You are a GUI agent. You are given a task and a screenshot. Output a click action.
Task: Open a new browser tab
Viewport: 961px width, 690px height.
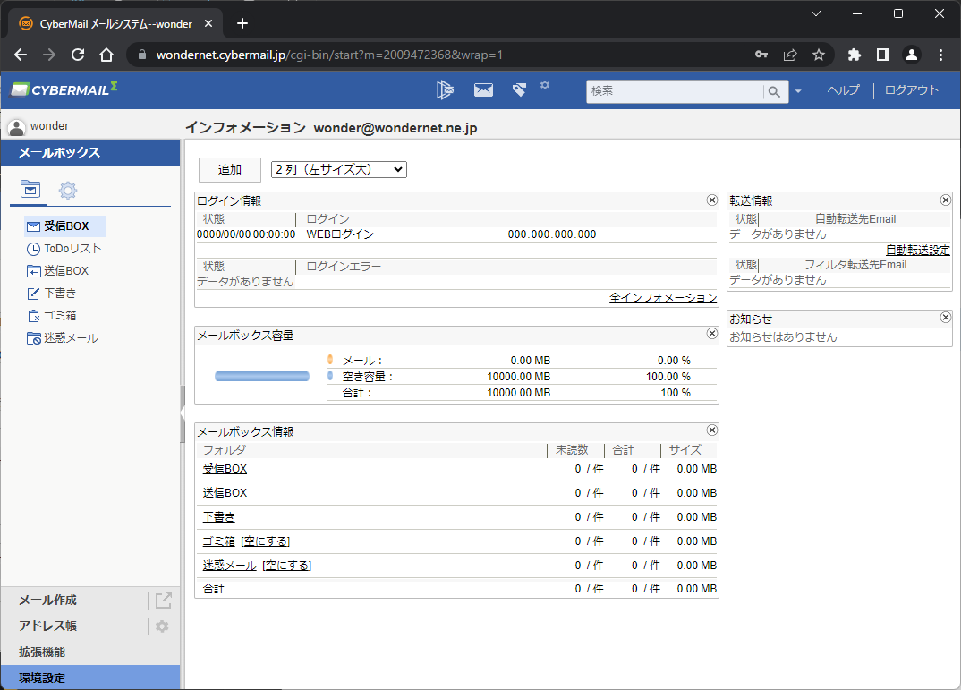242,23
